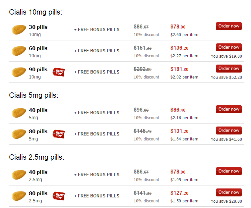Image resolution: width=251 pixels, height=208 pixels.
Task: Order now the 80 pills 2.5mg package
Action: (229, 192)
